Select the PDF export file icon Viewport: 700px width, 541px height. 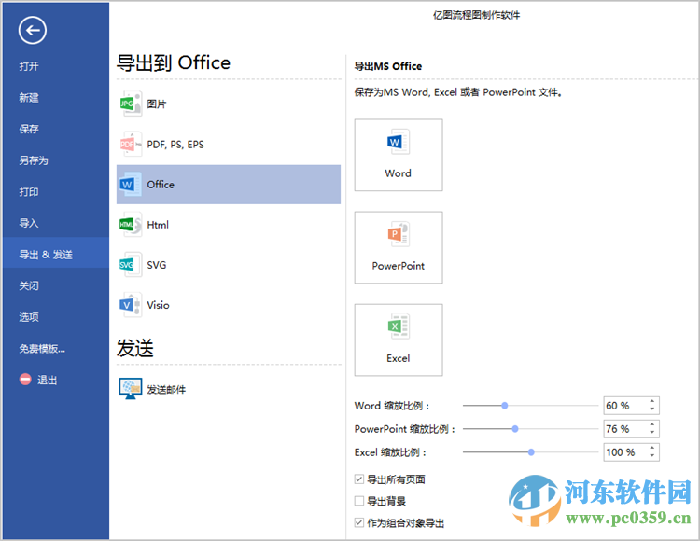(131, 144)
